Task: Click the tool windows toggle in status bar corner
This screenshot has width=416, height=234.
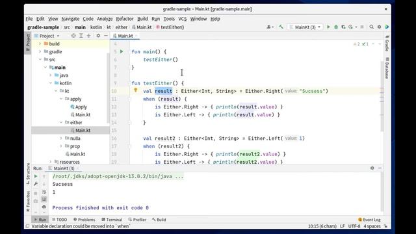Action: coord(27,226)
